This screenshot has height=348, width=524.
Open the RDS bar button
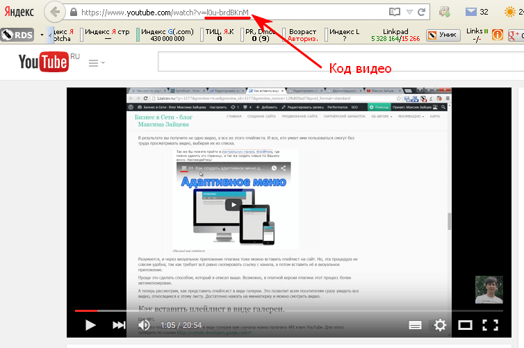17,35
